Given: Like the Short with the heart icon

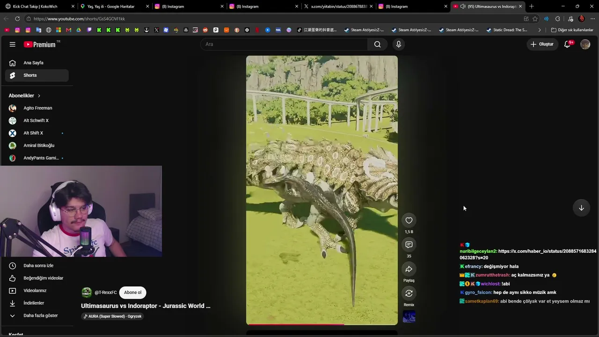Looking at the screenshot, I should click(x=409, y=220).
